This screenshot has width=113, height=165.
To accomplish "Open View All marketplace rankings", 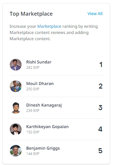I will click(95, 14).
